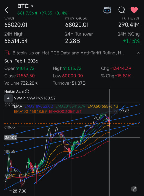Image resolution: width=144 pixels, height=196 pixels.
Task: Click the 2817.00 low price marker
Action: [19, 191]
